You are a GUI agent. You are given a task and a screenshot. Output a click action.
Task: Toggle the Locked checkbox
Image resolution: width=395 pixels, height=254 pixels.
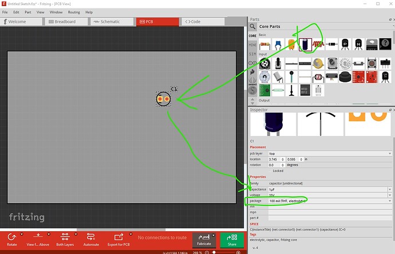271,171
